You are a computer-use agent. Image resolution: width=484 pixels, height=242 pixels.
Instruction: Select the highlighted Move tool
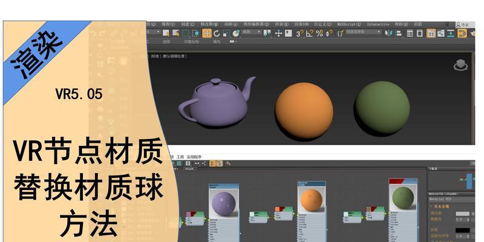click(x=207, y=33)
